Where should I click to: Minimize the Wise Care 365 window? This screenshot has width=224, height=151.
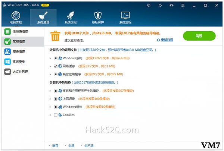[x=194, y=6]
